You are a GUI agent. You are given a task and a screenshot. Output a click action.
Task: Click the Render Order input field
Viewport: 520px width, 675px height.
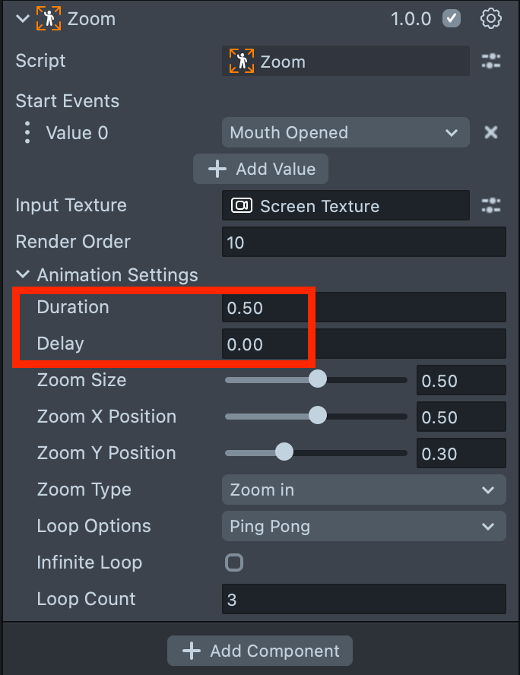pos(363,242)
